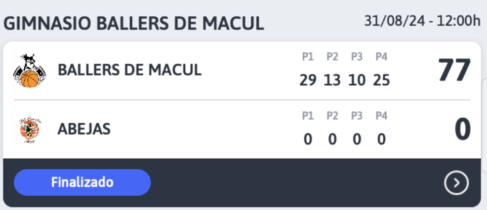Click the P2 label in Abejas row

pyautogui.click(x=332, y=116)
